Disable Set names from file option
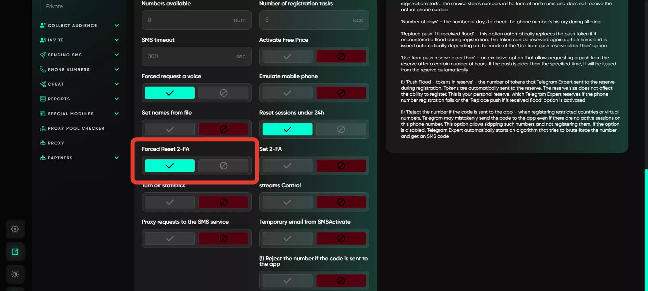Image resolution: width=648 pixels, height=291 pixels. click(223, 129)
